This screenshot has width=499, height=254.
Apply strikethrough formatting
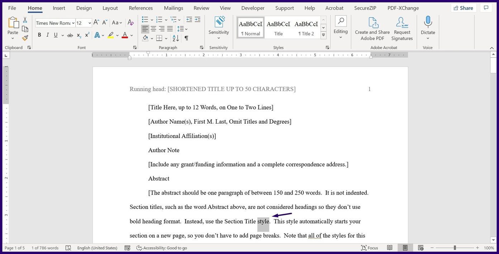[70, 35]
